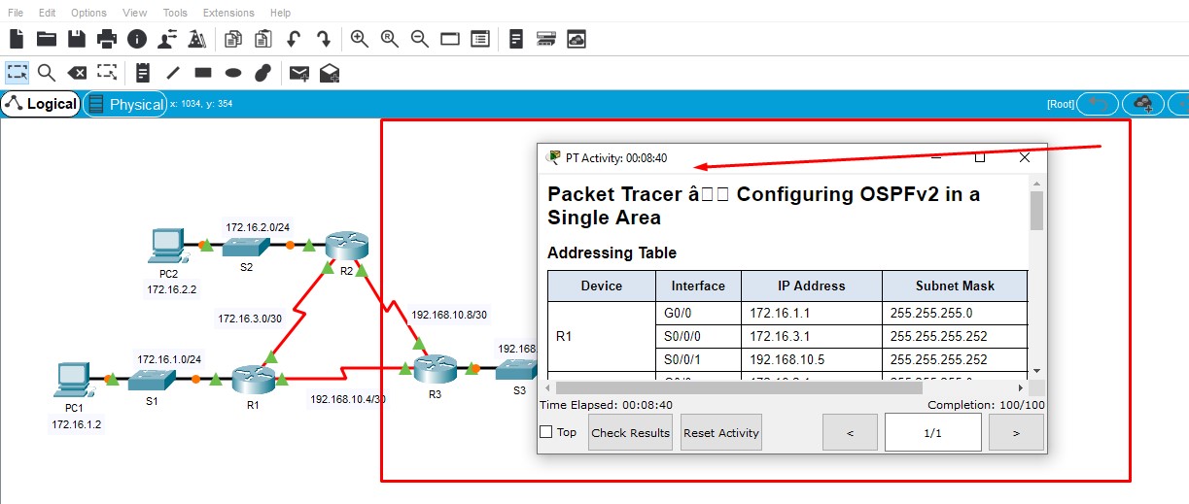Open Network Information with the info icon

[x=137, y=39]
